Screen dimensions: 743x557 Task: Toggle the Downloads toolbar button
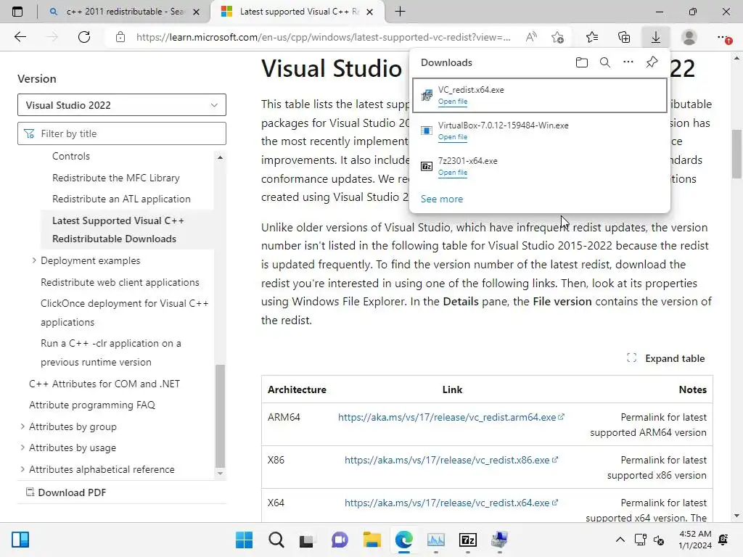click(x=656, y=37)
